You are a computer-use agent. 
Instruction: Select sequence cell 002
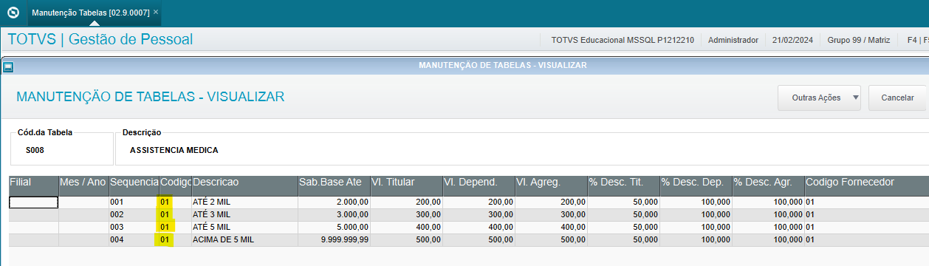[x=134, y=214]
